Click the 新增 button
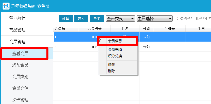211x104 pixels. tap(66, 18)
